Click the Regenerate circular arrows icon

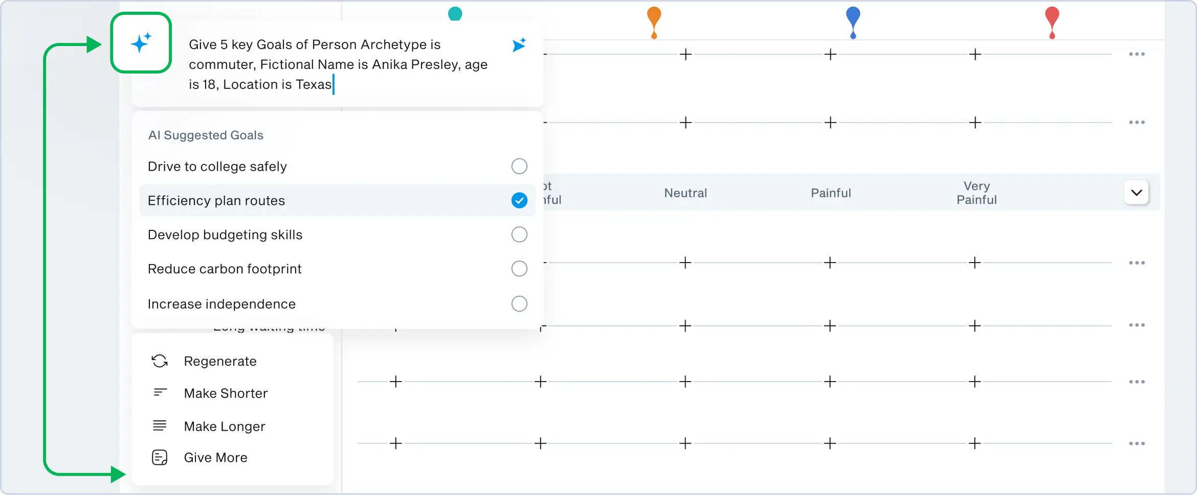coord(160,361)
